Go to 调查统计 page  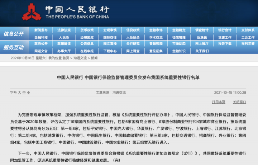pyautogui.click(x=202, y=30)
